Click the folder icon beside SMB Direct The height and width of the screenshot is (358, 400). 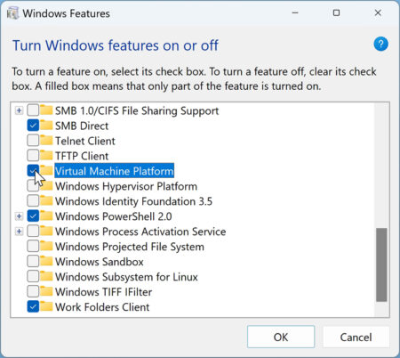[46, 126]
